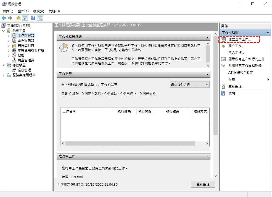Click the Up one level folder icon
The height and width of the screenshot is (197, 272).
tap(19, 18)
